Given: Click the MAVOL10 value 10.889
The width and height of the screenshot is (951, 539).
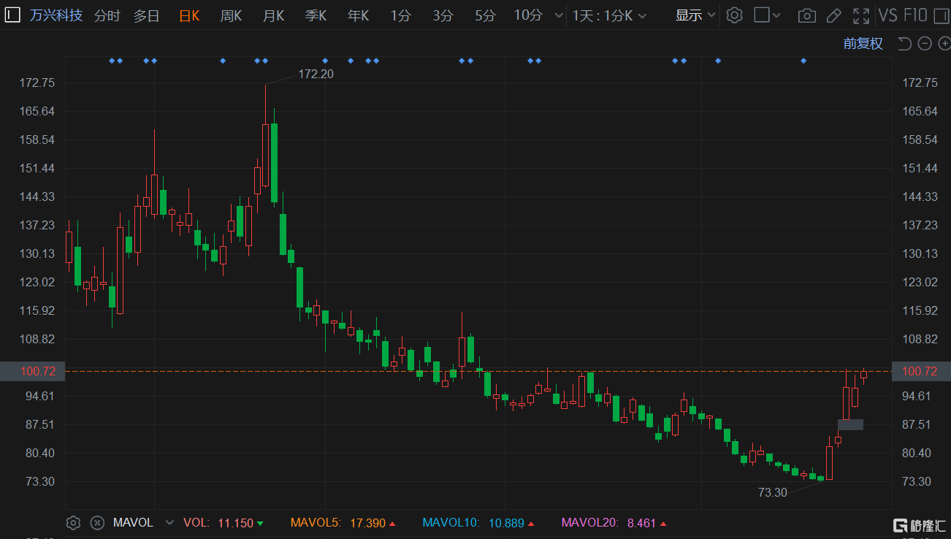Looking at the screenshot, I should click(506, 523).
